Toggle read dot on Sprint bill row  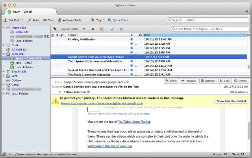point(132,61)
